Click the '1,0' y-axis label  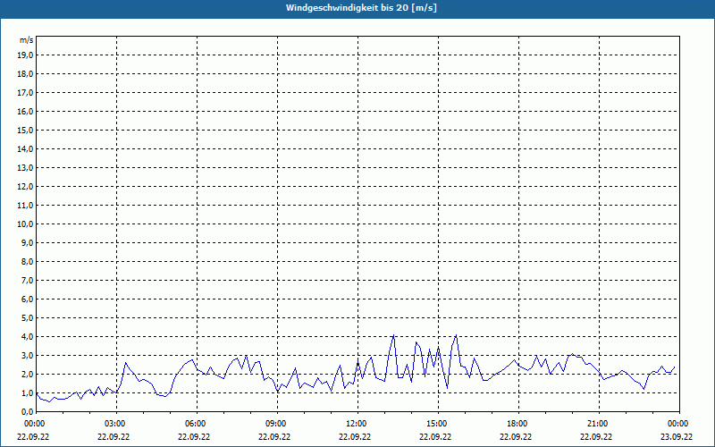coord(29,392)
